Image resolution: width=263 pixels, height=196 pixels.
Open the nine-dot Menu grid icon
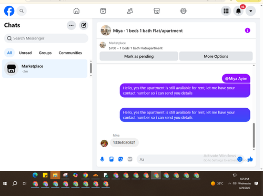[x=226, y=11]
